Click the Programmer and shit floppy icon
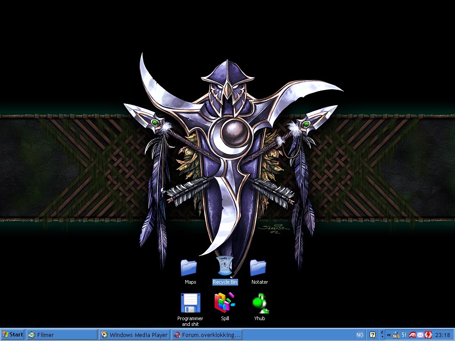This screenshot has height=341, width=455. click(190, 303)
